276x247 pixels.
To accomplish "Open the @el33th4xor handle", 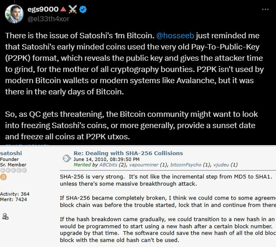I will pos(49,18).
